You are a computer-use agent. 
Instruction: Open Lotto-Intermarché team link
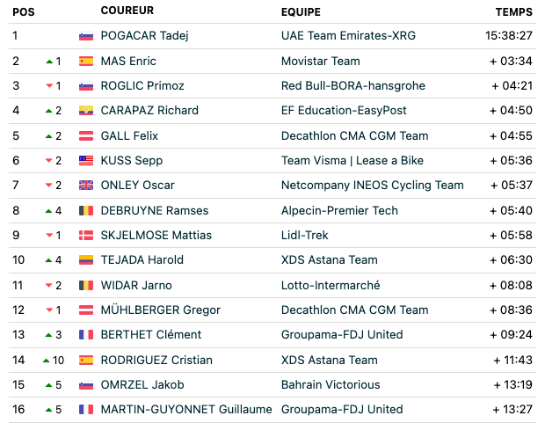click(331, 285)
